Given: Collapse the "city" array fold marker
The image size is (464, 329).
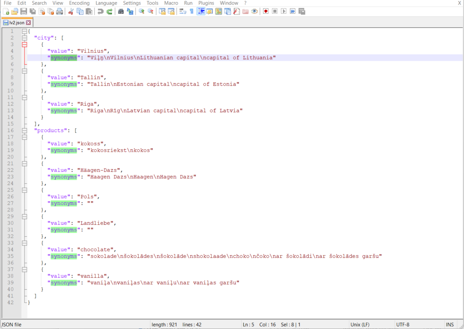Looking at the screenshot, I should coord(24,38).
